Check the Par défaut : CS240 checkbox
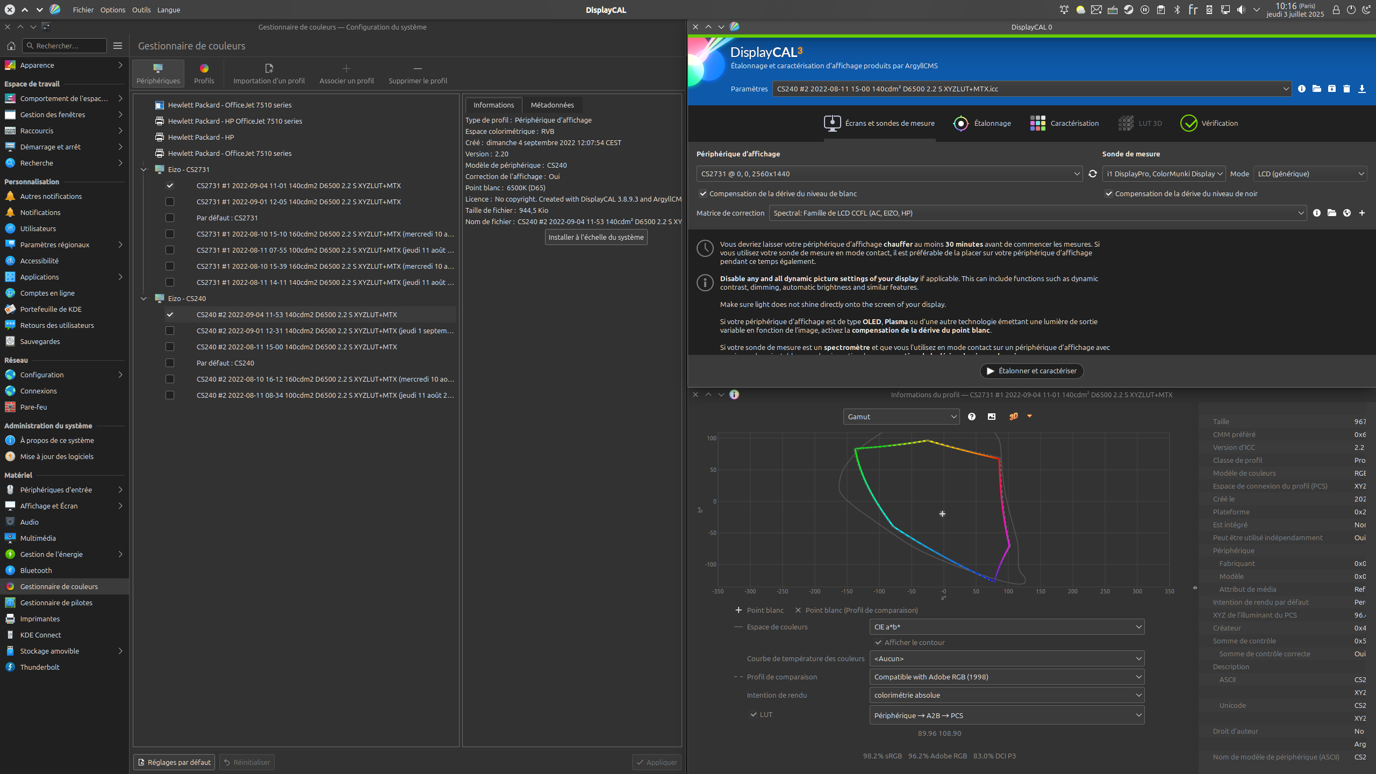This screenshot has width=1376, height=774. point(170,363)
